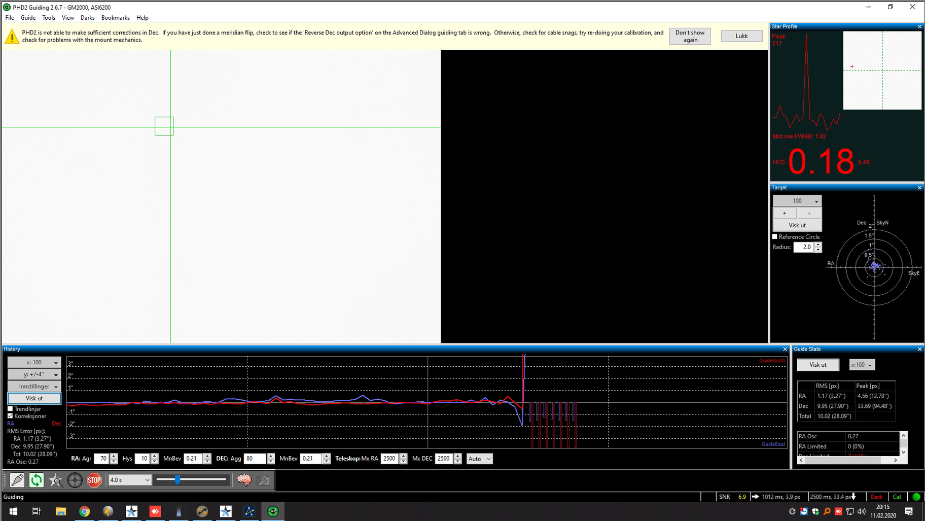Switch to PHD2 green taskbar icon
The width and height of the screenshot is (925, 521).
point(273,511)
